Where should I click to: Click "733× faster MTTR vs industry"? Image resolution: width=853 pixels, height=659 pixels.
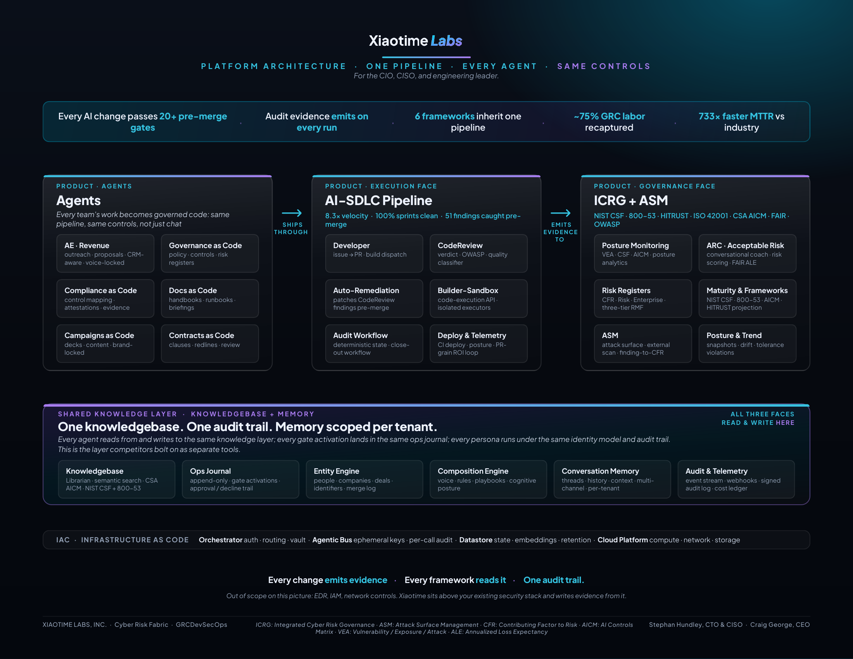coord(741,122)
